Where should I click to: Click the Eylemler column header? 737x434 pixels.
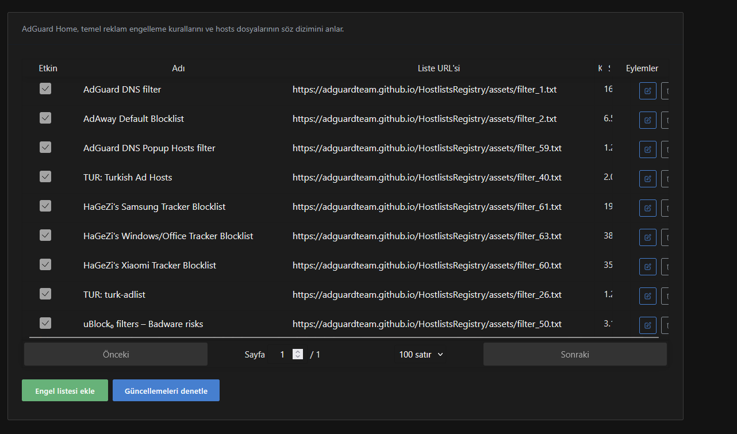[642, 68]
